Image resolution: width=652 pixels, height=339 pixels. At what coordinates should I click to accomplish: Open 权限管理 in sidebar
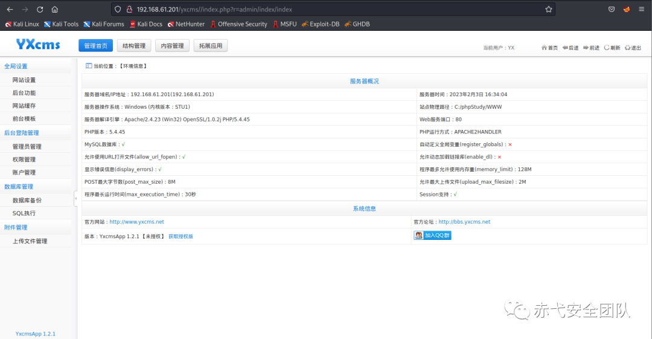[24, 160]
